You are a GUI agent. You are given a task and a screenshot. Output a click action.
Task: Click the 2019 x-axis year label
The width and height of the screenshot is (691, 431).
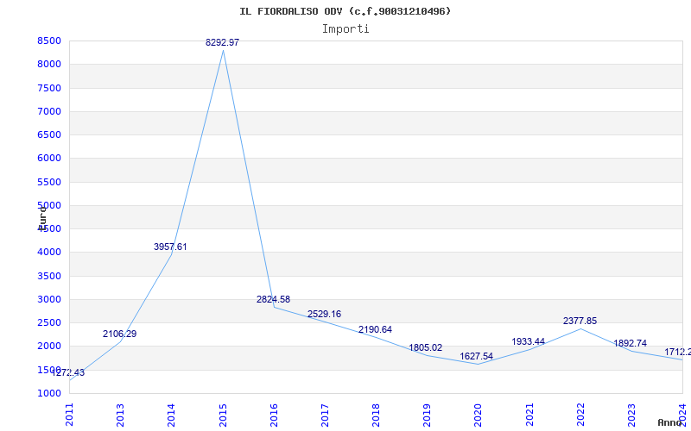[x=427, y=415]
